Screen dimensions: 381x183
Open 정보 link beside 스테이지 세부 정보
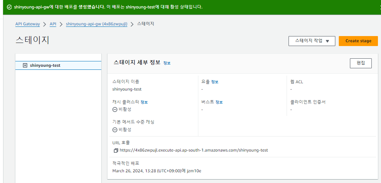coord(167,63)
